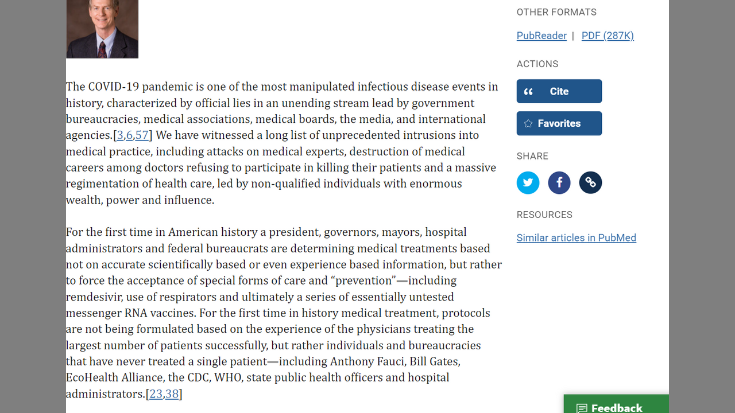Open citation reference 57

pos(142,135)
